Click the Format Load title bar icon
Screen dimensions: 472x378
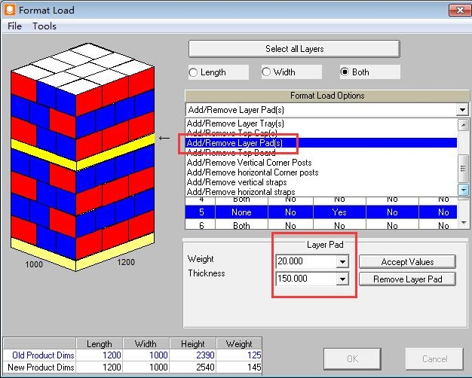(9, 9)
